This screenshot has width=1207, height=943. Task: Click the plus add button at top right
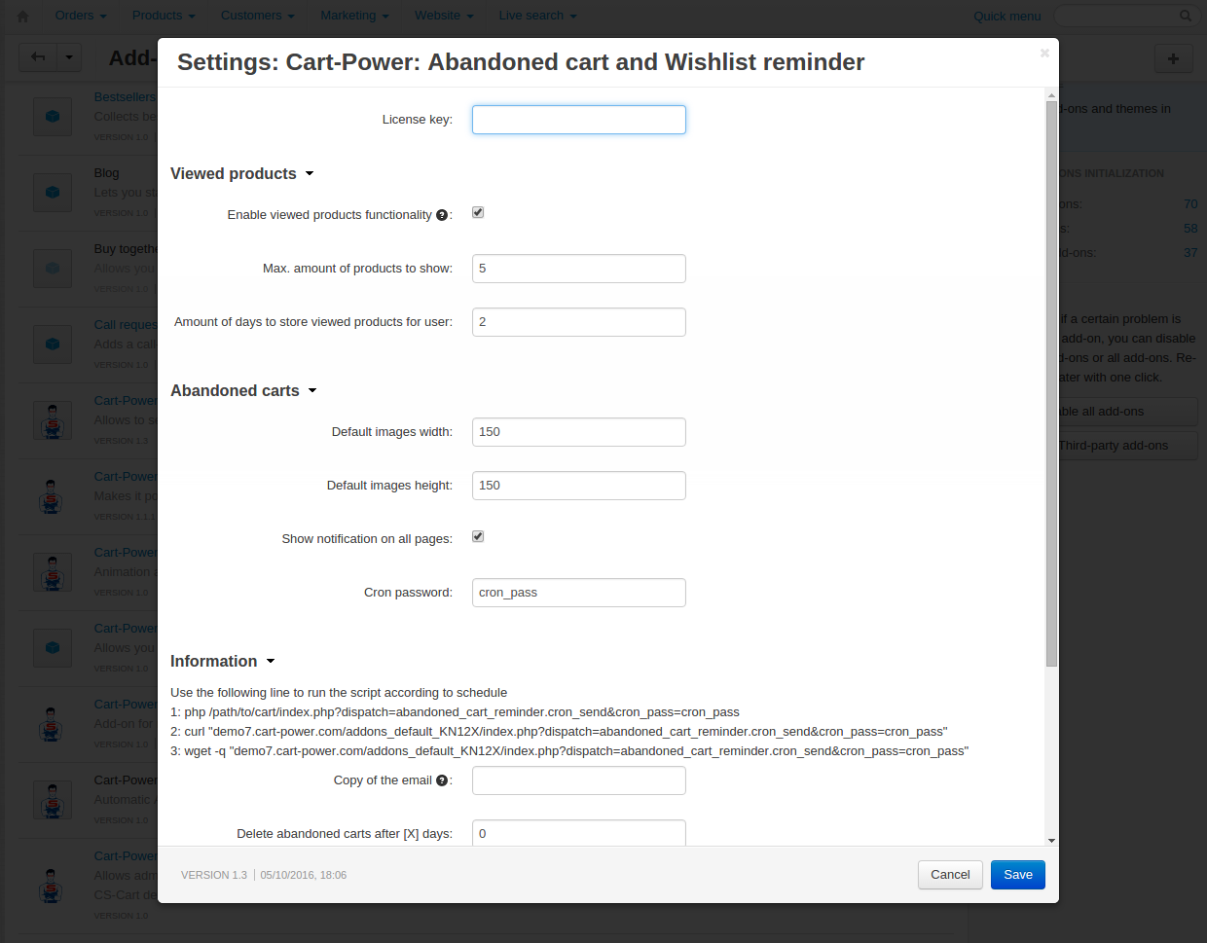click(x=1173, y=58)
